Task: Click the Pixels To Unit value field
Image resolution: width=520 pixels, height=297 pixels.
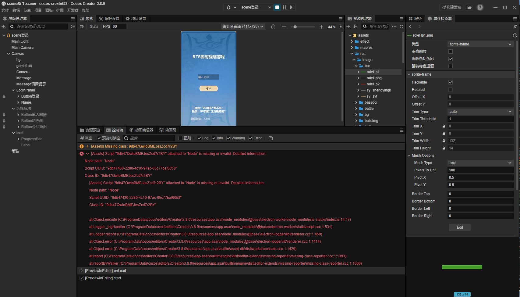Action: point(480,170)
